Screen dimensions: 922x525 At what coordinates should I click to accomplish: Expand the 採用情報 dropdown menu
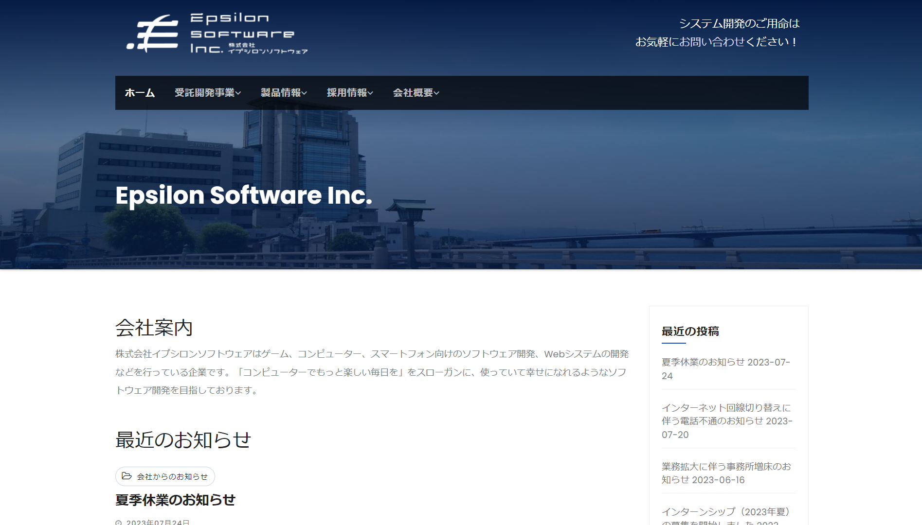pyautogui.click(x=350, y=93)
